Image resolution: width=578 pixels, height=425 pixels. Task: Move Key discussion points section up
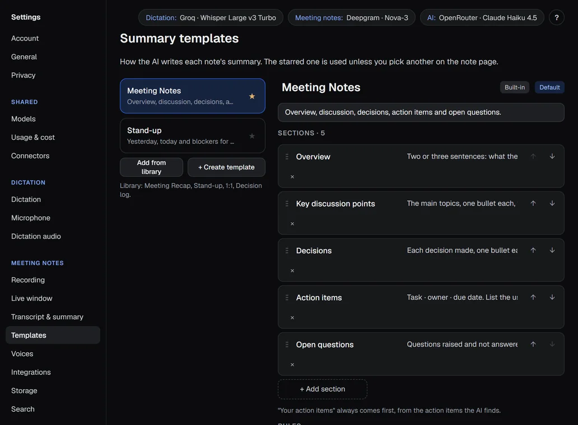point(533,203)
